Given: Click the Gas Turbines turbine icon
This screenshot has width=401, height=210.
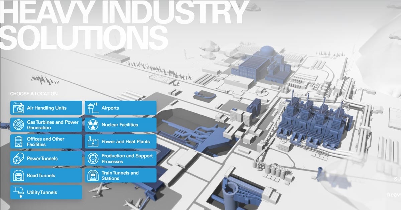Looking at the screenshot, I should click(18, 125).
